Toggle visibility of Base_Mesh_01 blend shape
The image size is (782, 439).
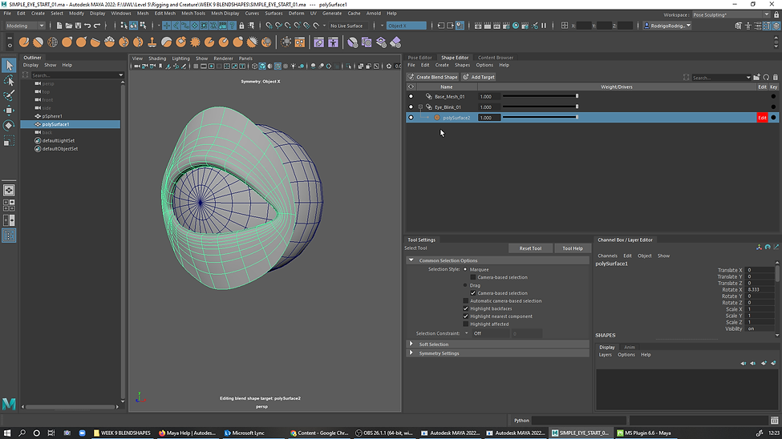[411, 97]
